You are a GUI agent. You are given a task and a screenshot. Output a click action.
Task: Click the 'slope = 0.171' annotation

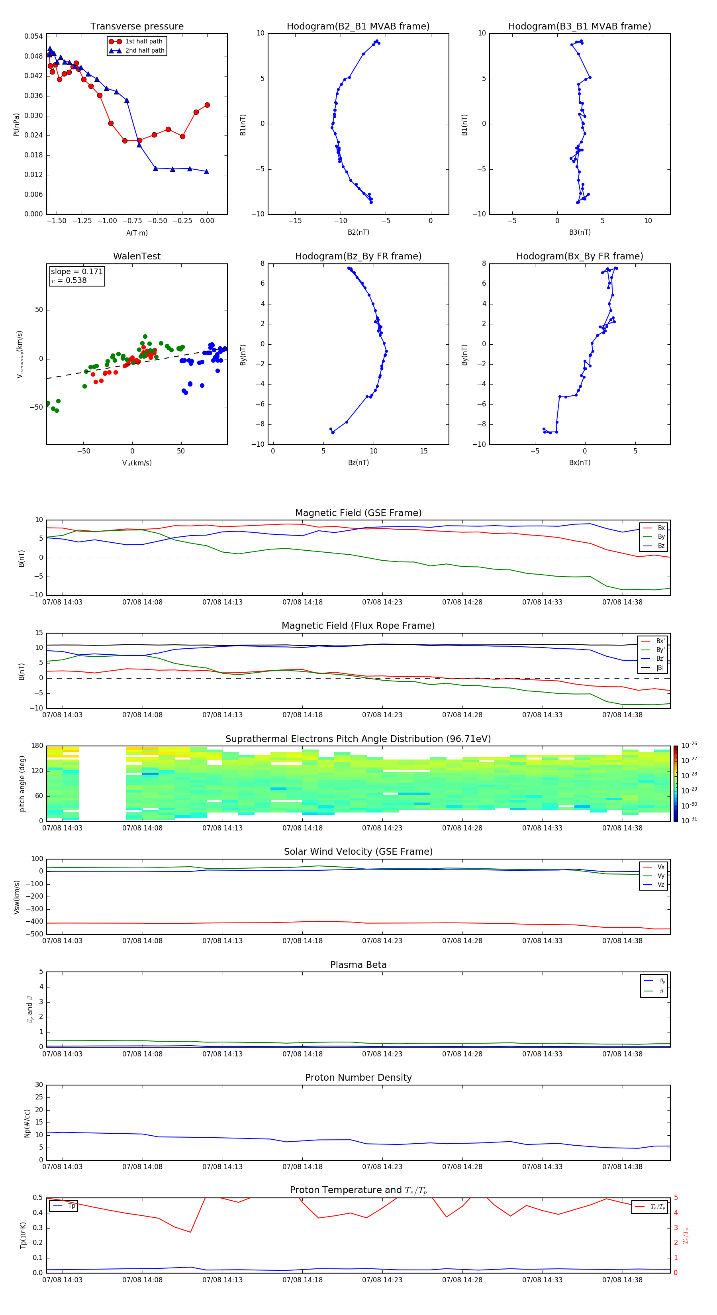coord(77,272)
